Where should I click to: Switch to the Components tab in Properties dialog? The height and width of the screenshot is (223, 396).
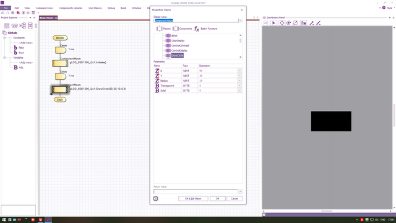183,28
